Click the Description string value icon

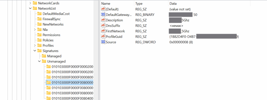pyautogui.click(x=103, y=20)
